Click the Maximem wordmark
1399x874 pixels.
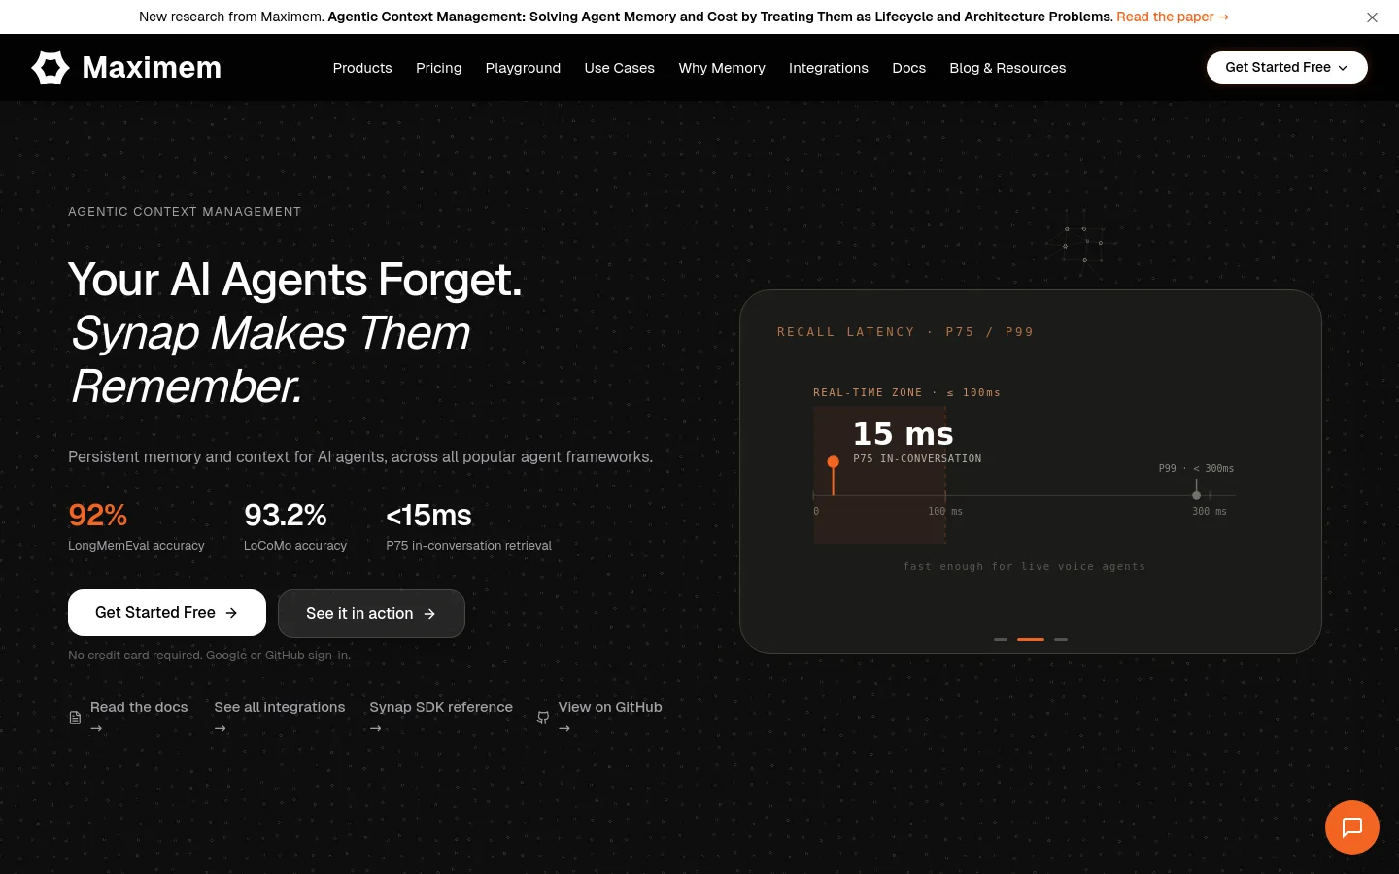152,68
